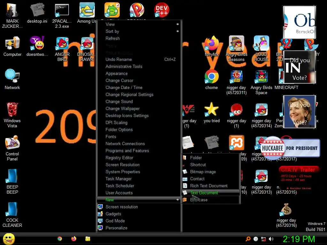Select Appearance in the context menu
327x245 pixels.
click(139, 74)
